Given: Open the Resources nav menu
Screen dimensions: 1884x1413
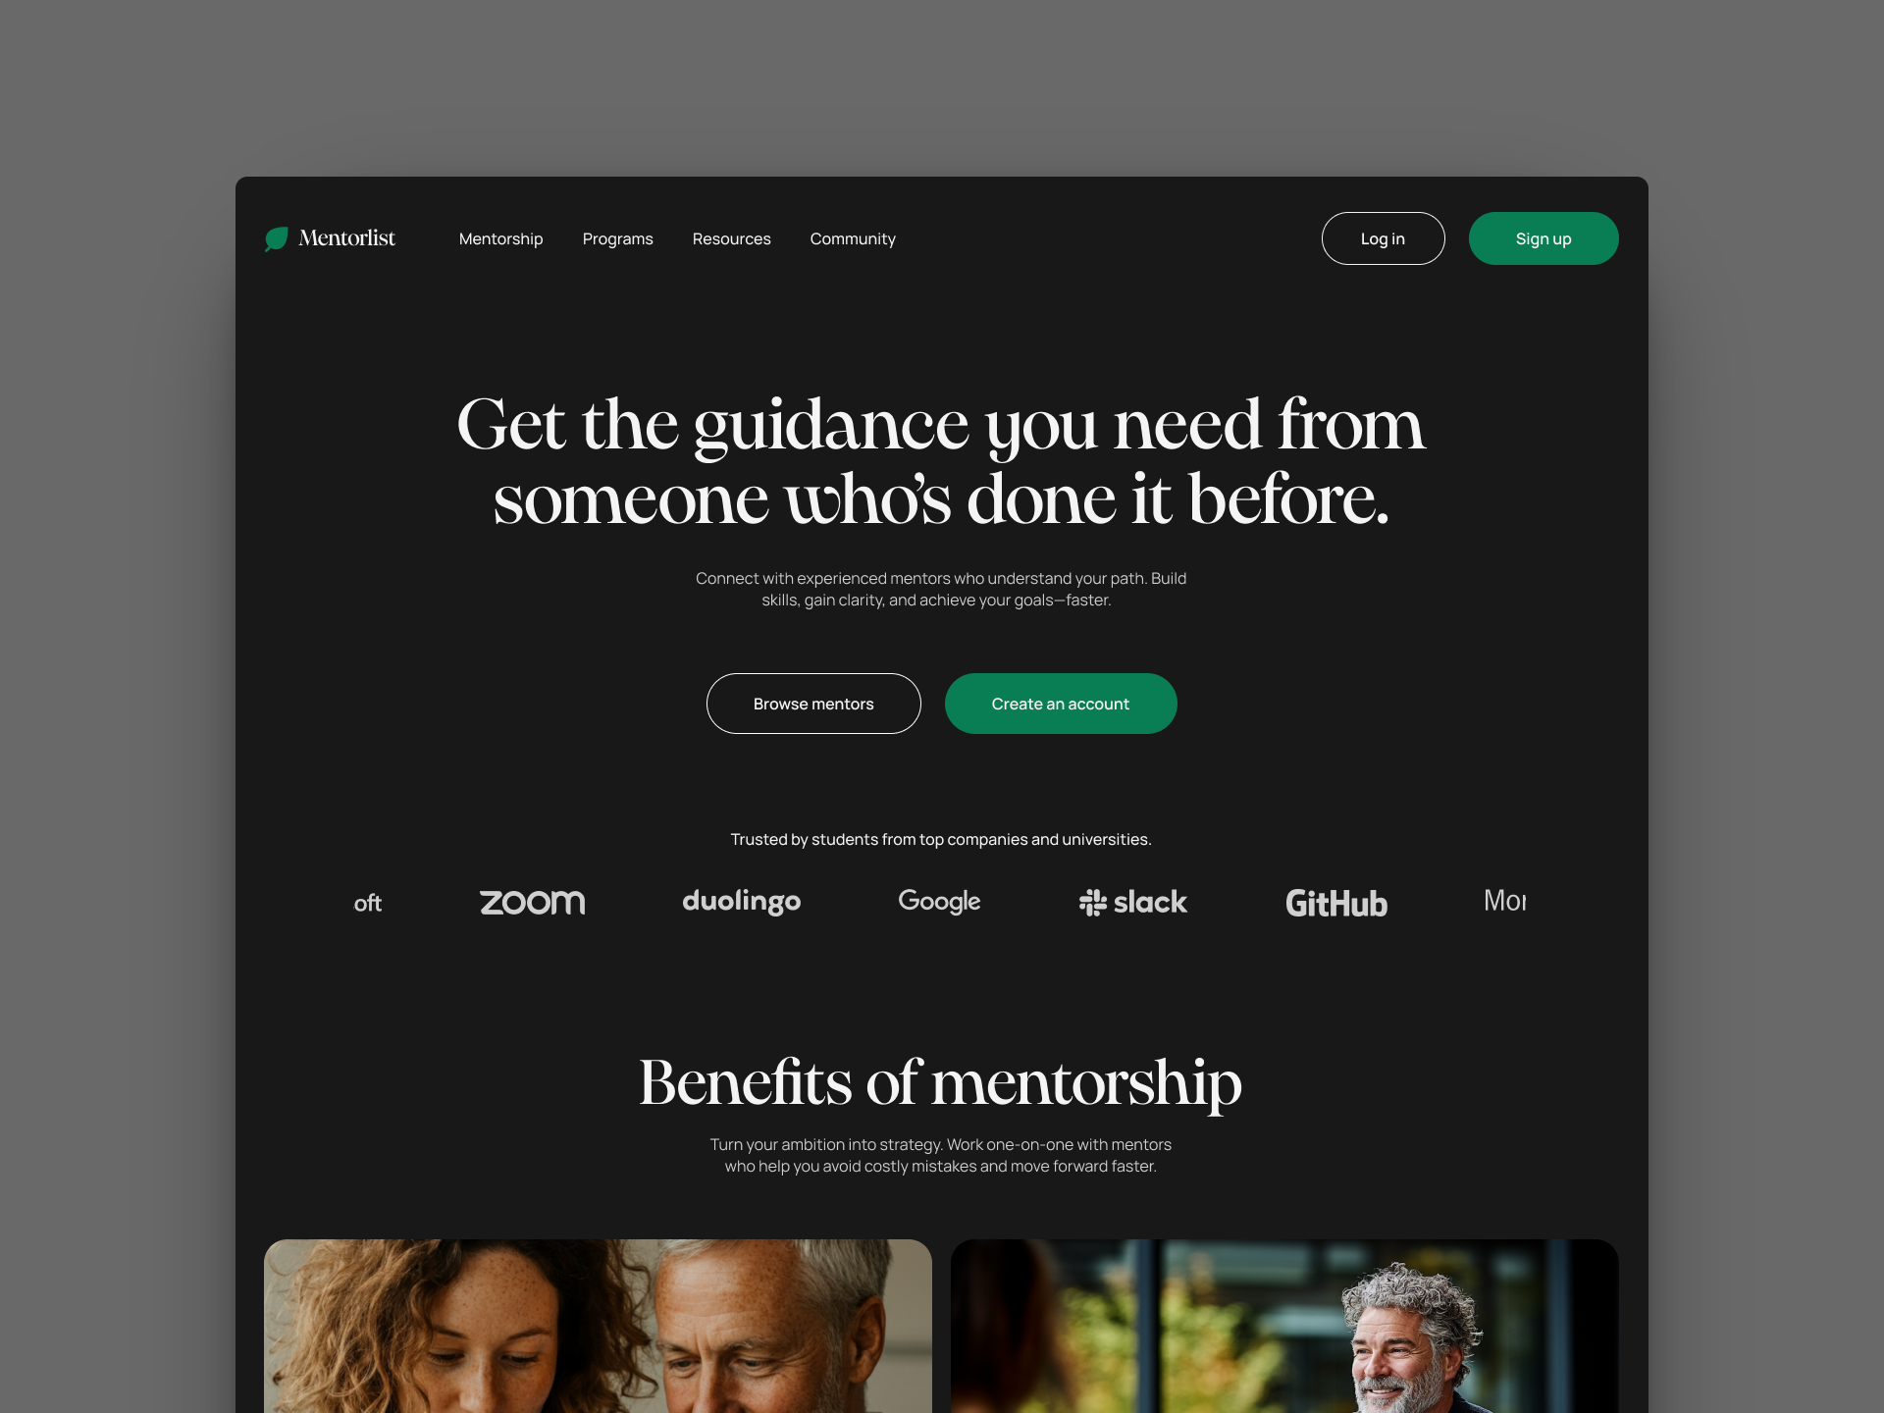Looking at the screenshot, I should [731, 238].
